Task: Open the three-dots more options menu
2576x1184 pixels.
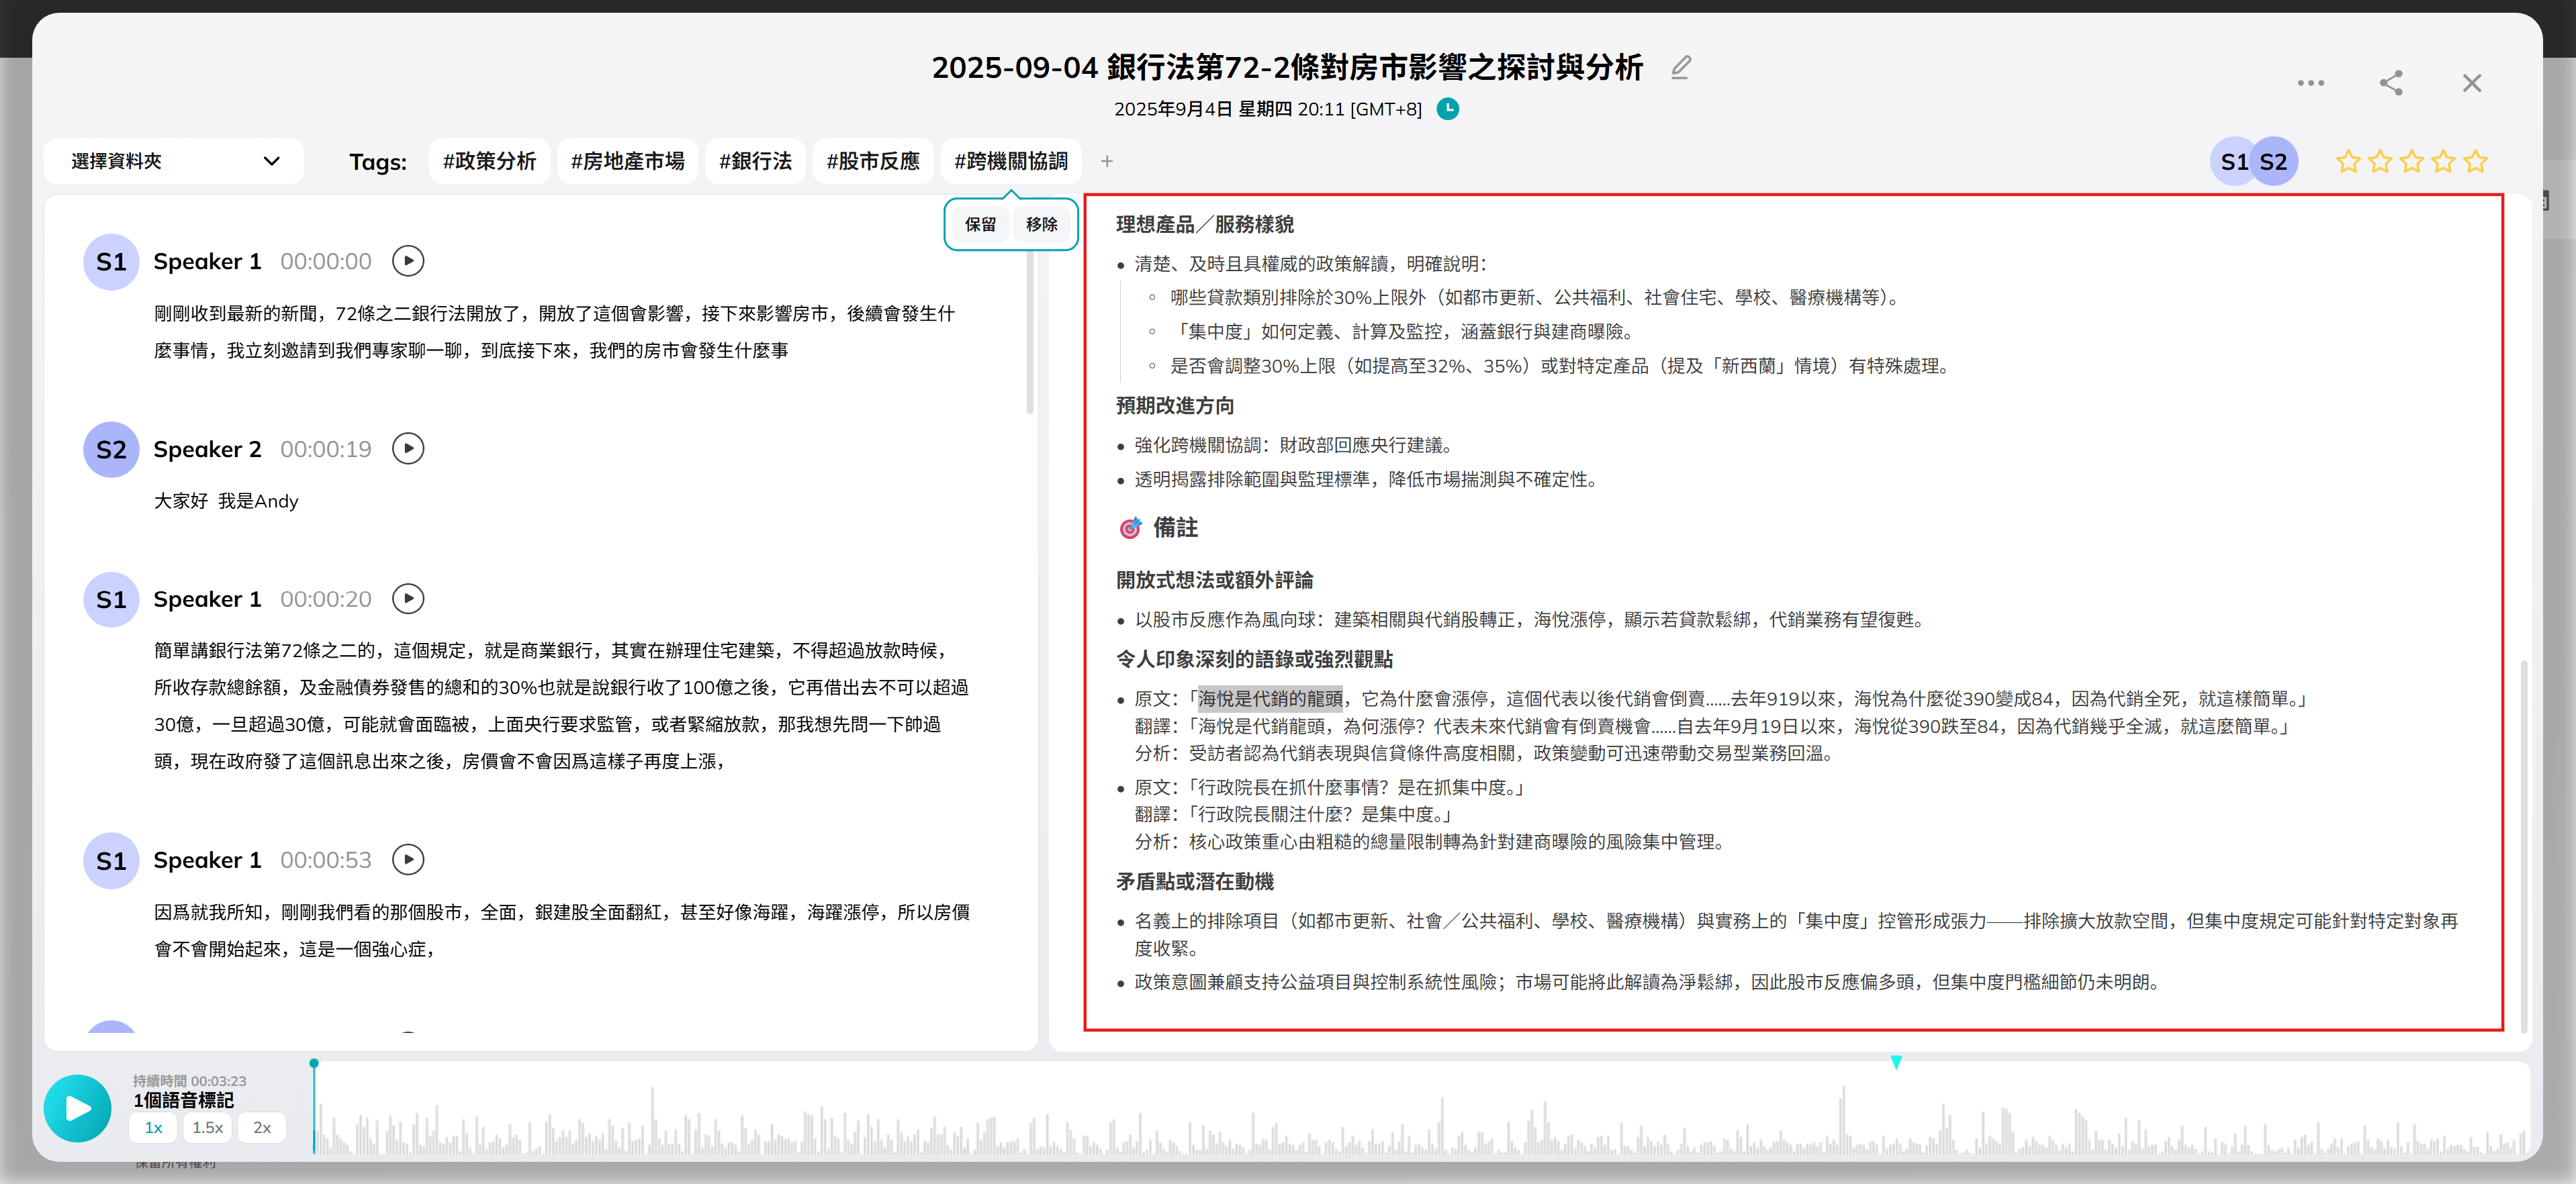Action: click(2310, 83)
